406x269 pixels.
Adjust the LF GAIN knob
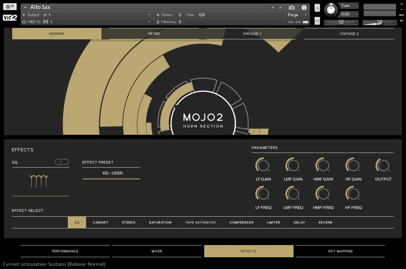263,165
